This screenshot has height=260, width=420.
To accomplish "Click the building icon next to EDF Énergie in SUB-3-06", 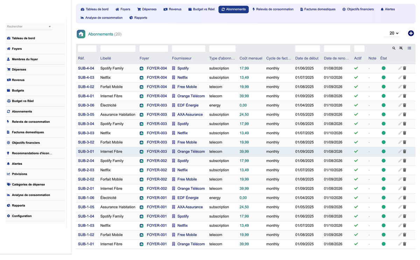I will (x=174, y=105).
